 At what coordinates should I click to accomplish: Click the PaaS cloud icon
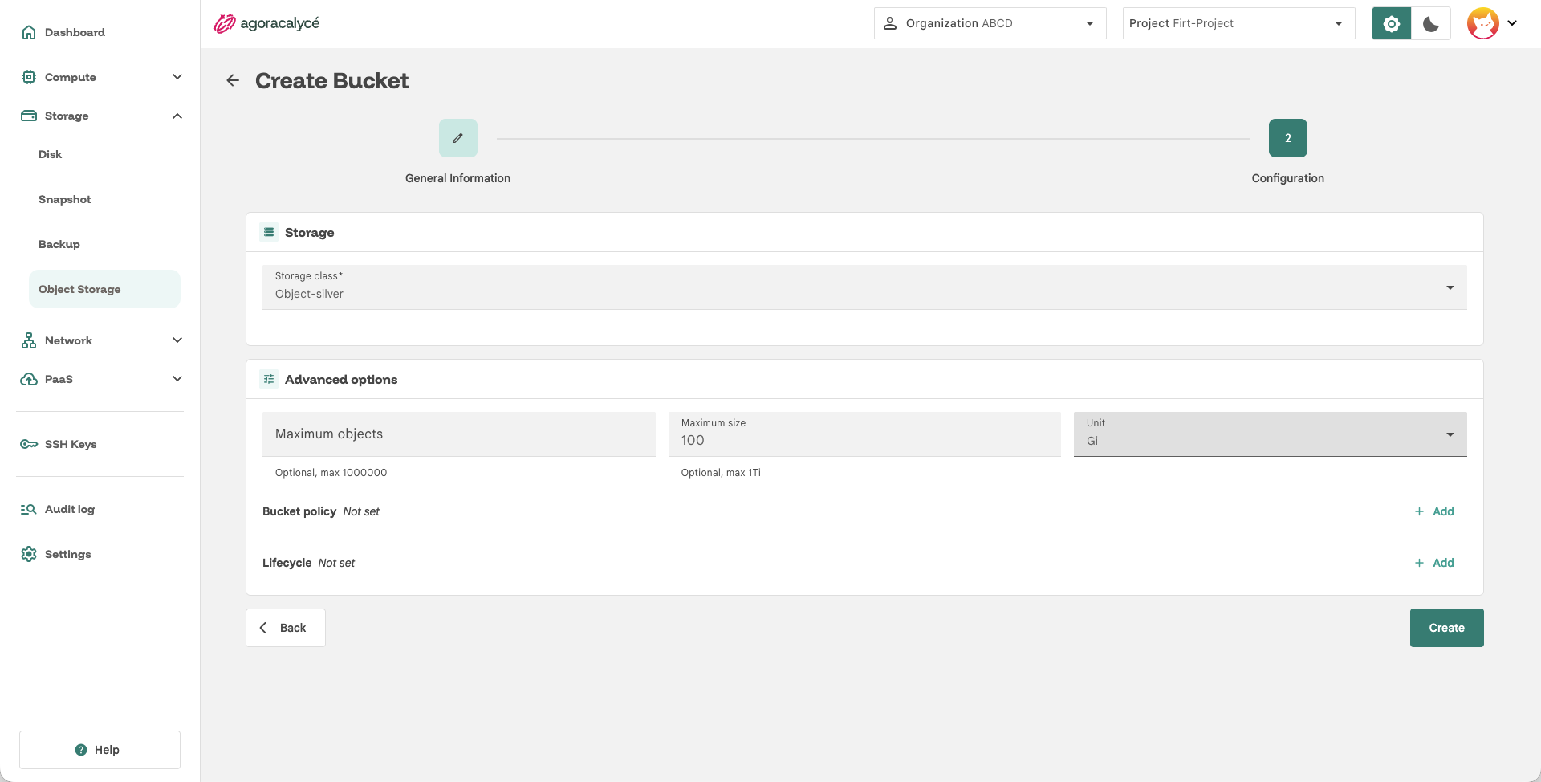[29, 379]
